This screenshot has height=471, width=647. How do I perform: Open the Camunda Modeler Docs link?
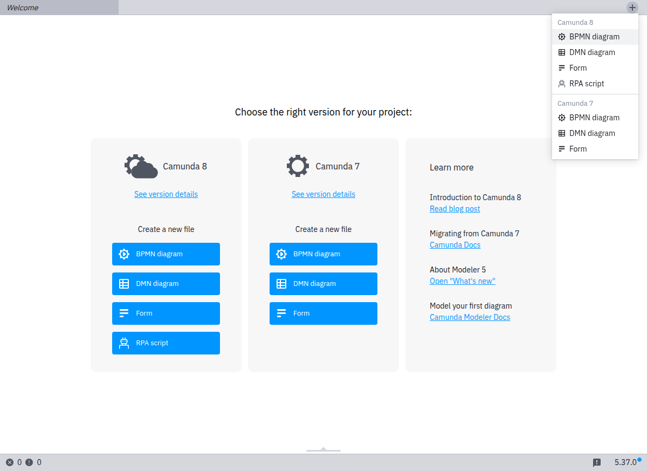pyautogui.click(x=470, y=317)
